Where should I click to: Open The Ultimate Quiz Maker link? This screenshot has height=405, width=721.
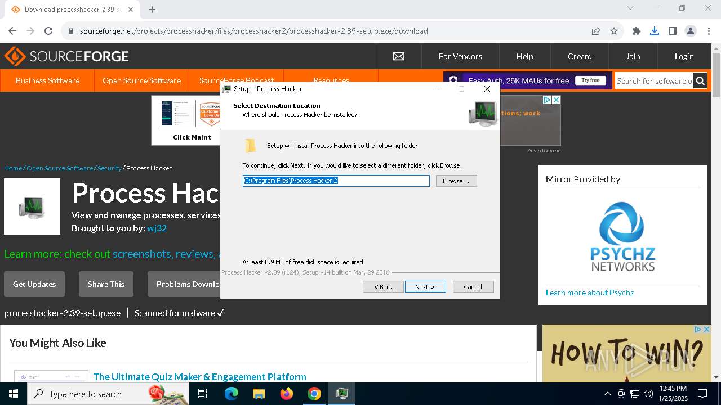click(x=200, y=376)
